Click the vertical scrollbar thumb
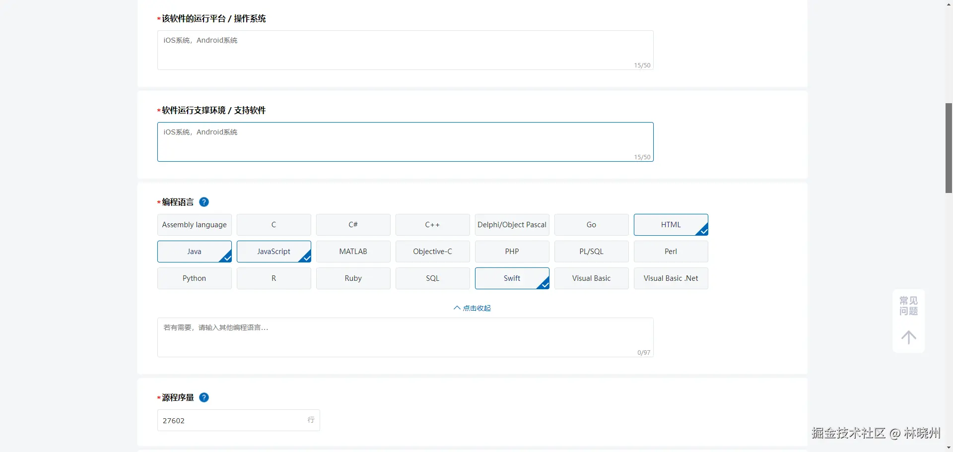Screen dimensions: 953x452 949,148
